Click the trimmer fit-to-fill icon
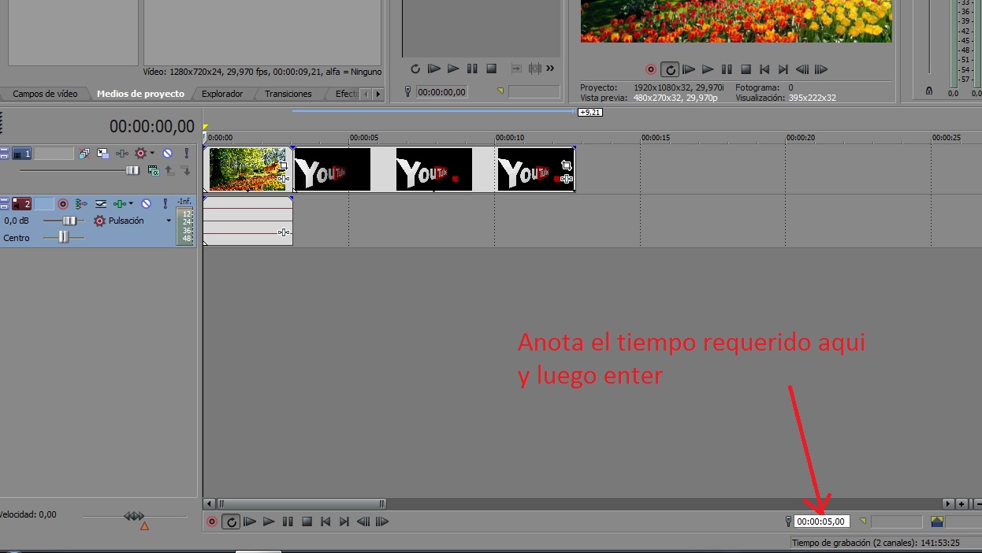Viewport: 982px width, 553px height. [535, 69]
